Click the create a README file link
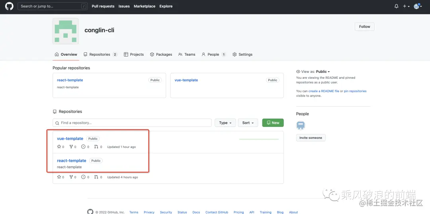Image resolution: width=430 pixels, height=214 pixels. [x=324, y=91]
